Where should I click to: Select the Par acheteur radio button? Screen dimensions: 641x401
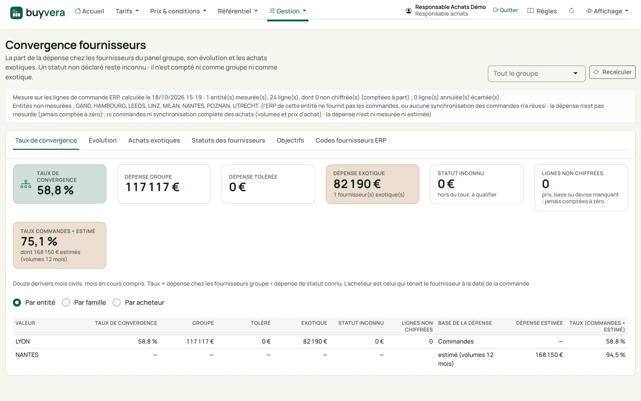click(x=117, y=303)
